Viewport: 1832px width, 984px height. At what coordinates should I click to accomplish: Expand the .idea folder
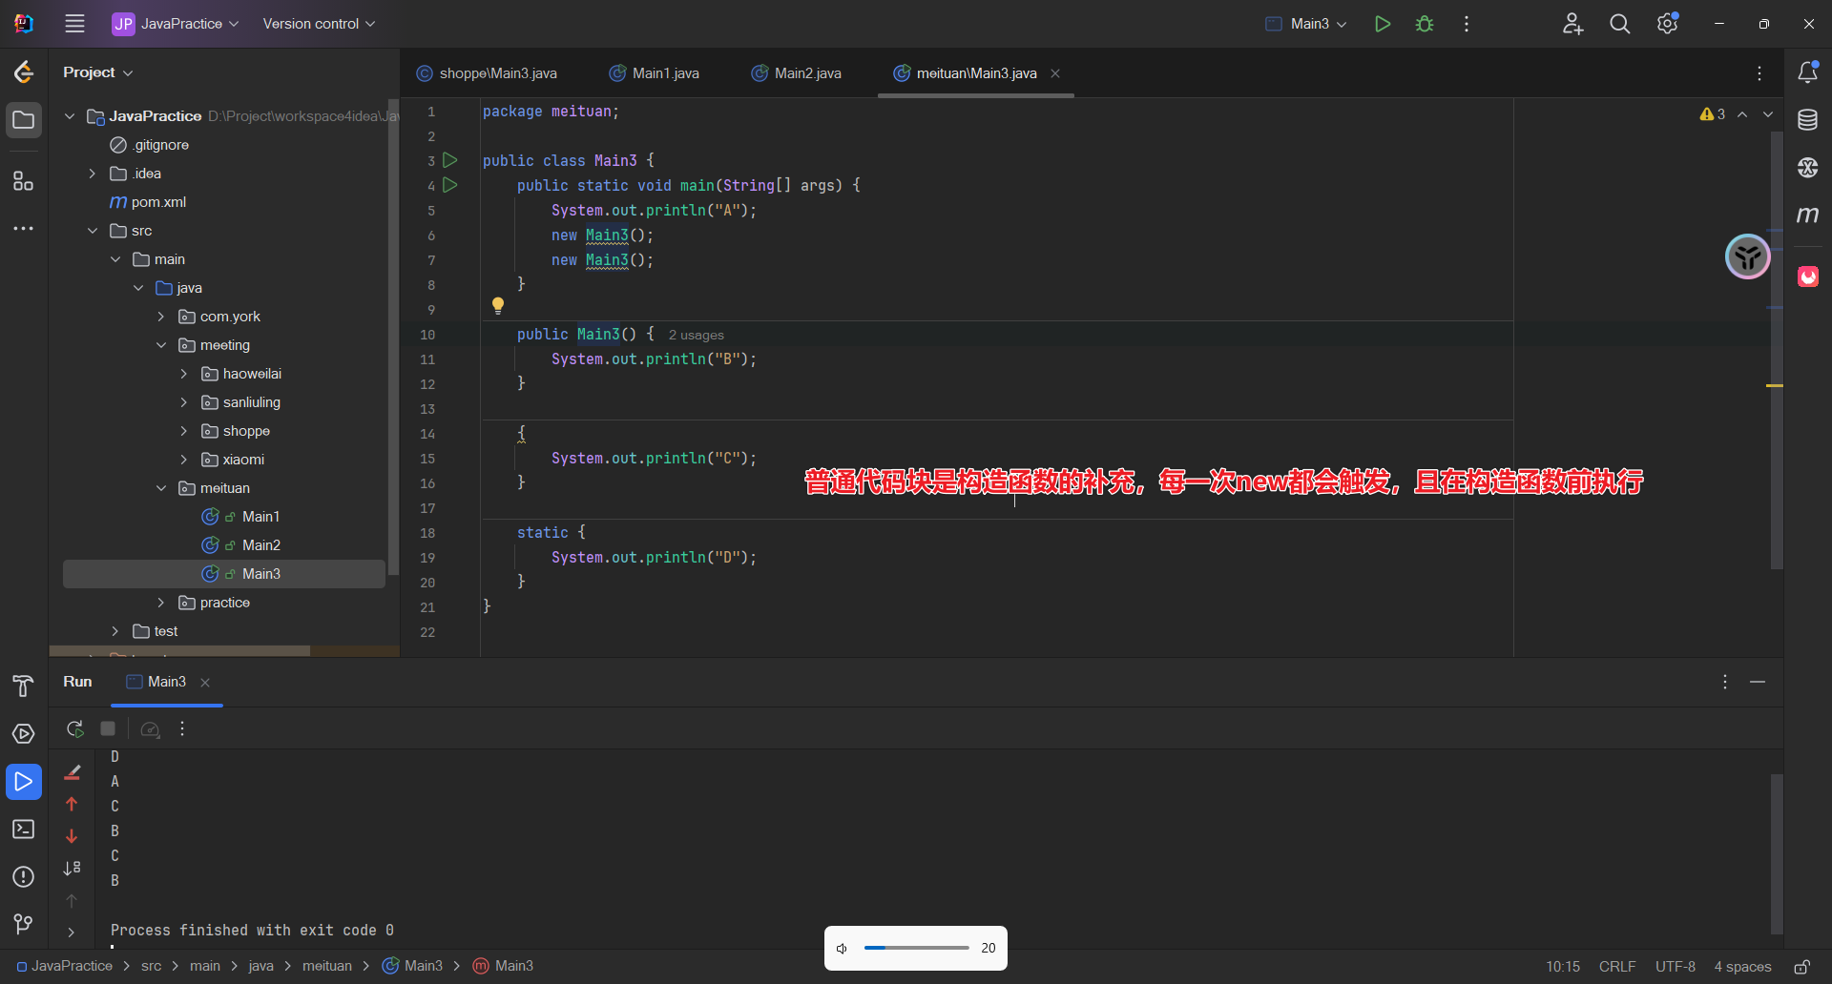click(93, 174)
